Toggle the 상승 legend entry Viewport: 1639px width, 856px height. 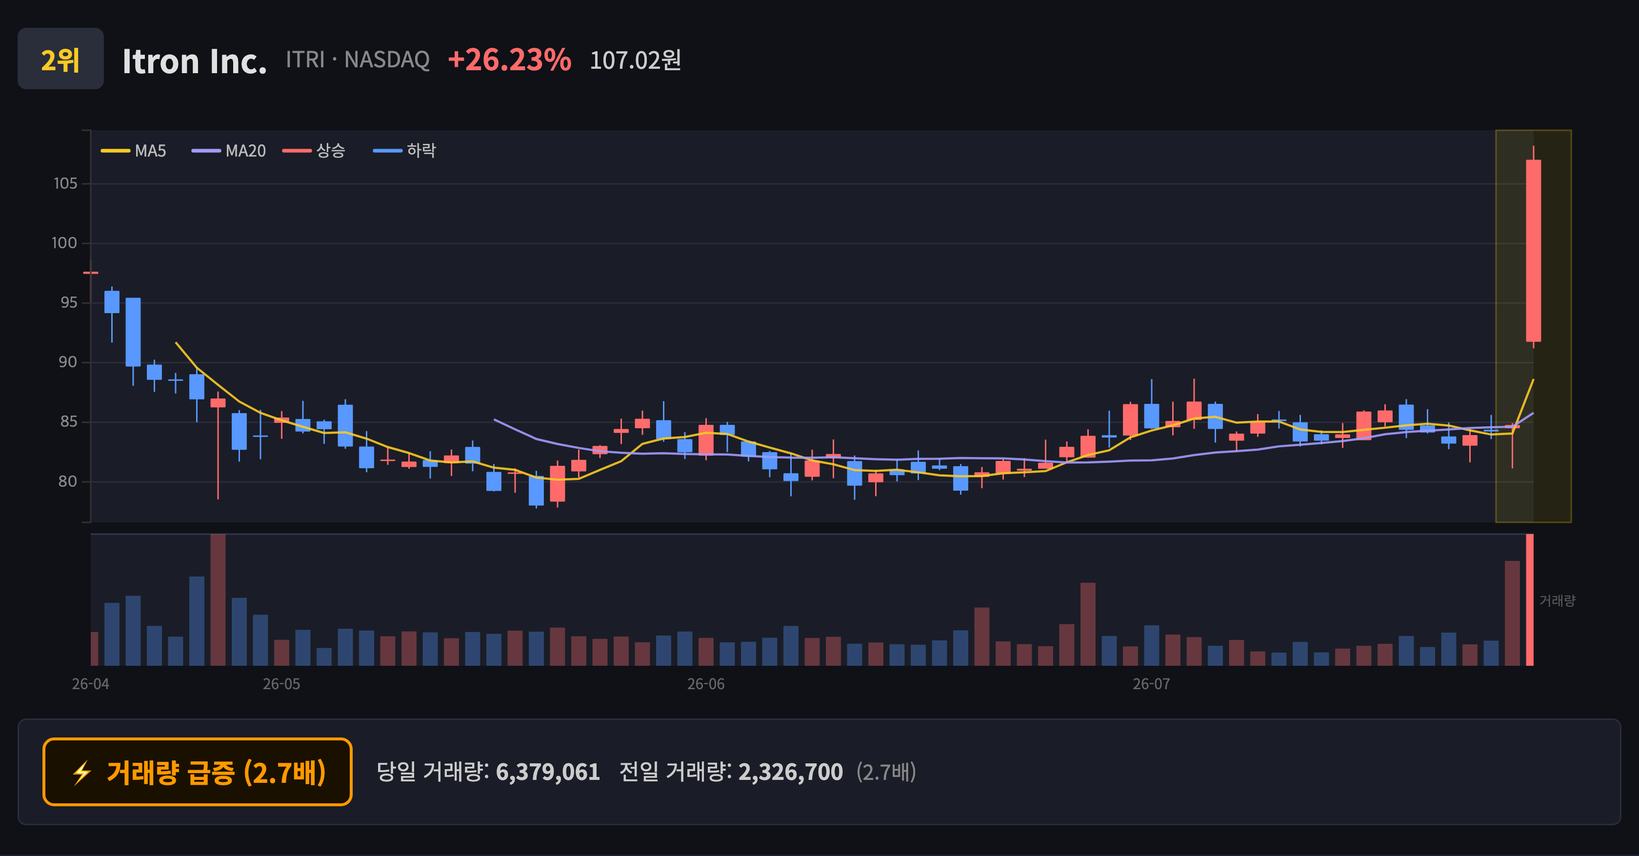click(314, 151)
